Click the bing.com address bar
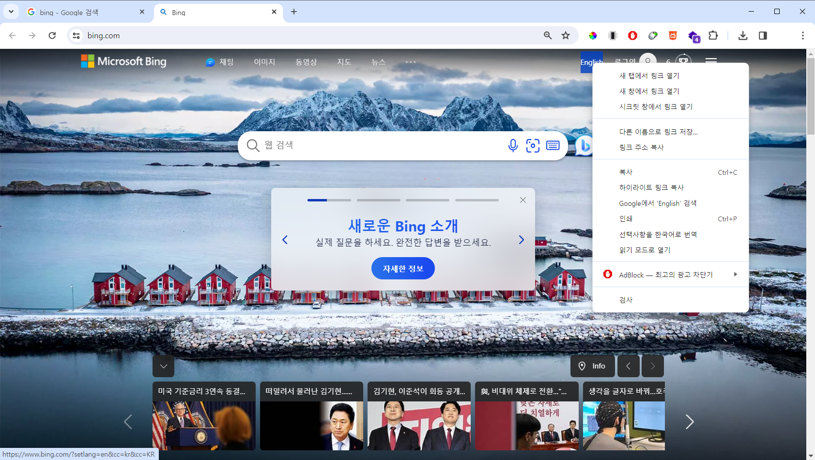Viewport: 815px width, 460px height. pyautogui.click(x=310, y=35)
